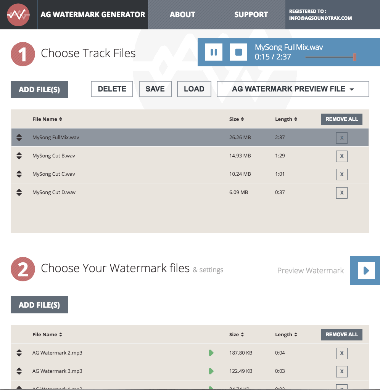The height and width of the screenshot is (390, 380).
Task: Stop the currently playing track
Action: [x=238, y=52]
